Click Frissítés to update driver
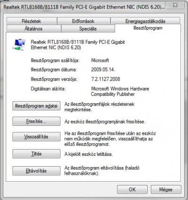The image size is (188, 200). click(36, 121)
